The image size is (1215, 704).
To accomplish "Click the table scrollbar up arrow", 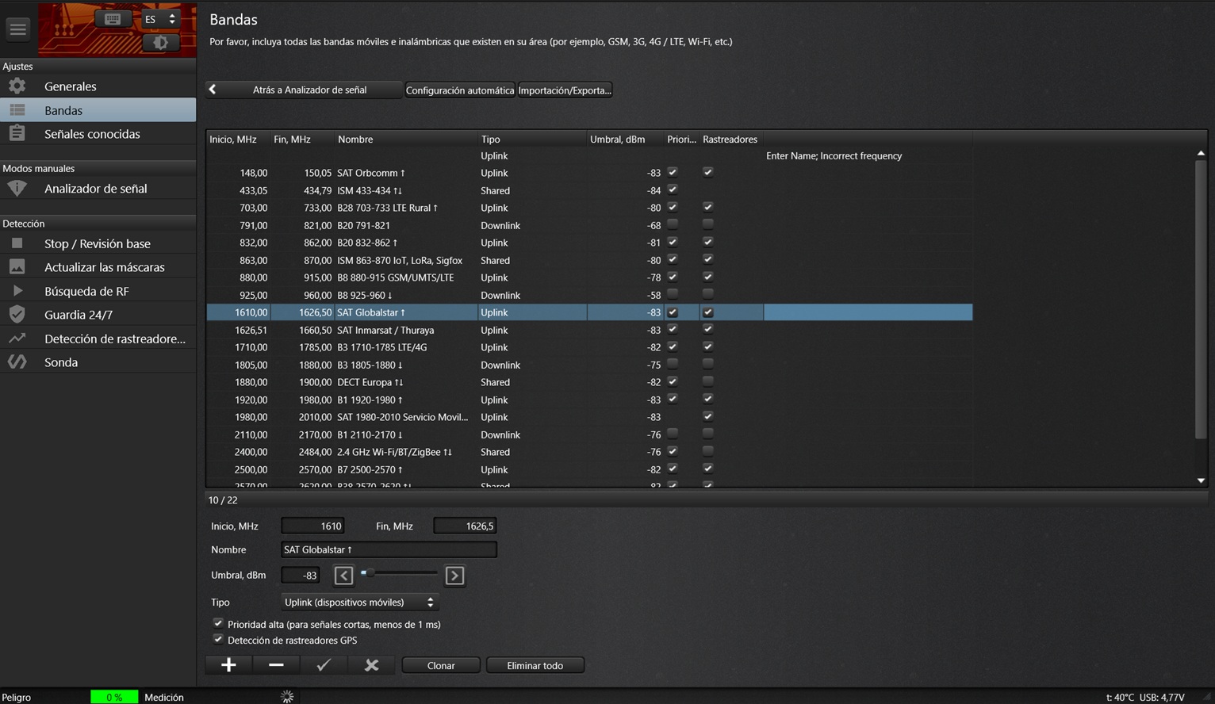I will 1201,153.
